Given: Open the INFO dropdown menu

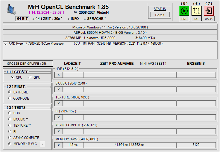Looking at the screenshot, I should pyautogui.click(x=73, y=19).
